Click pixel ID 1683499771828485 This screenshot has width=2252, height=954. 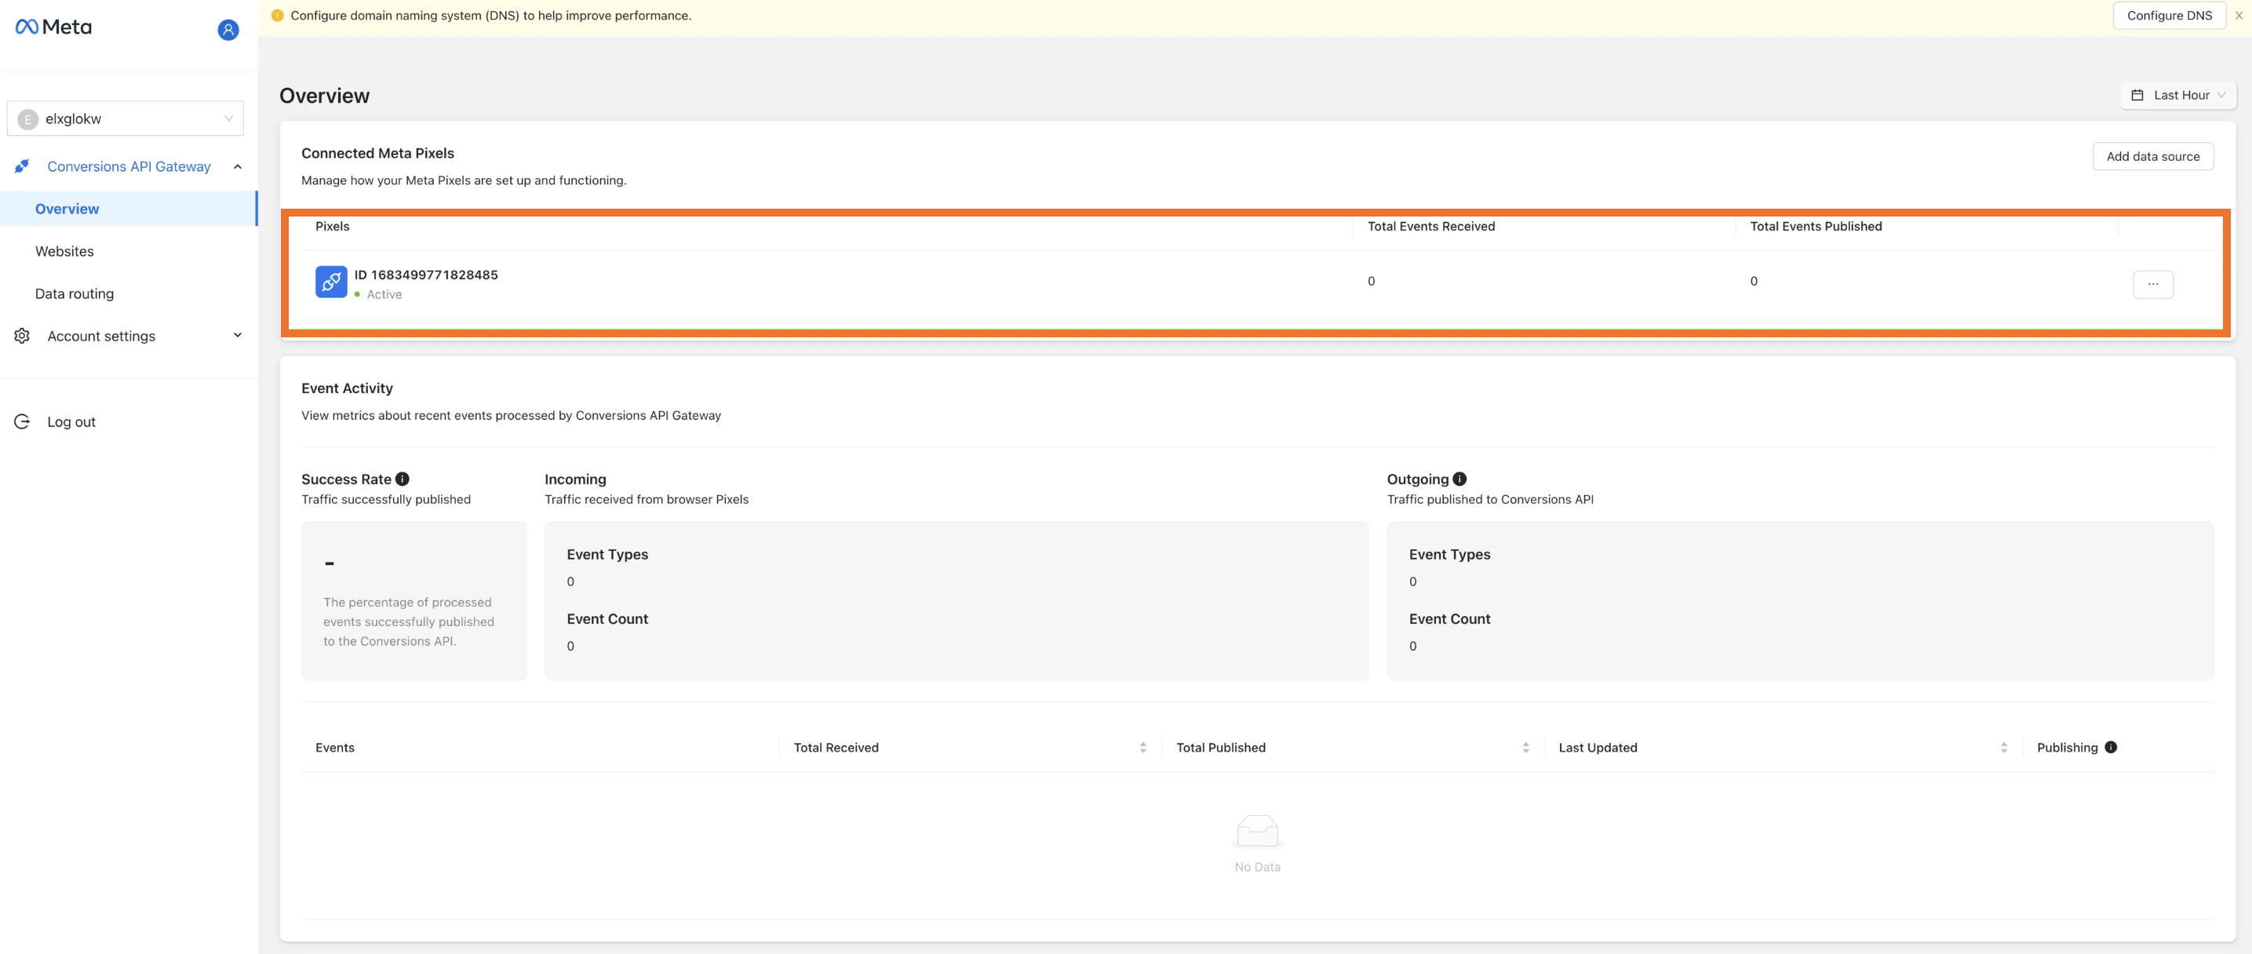426,275
